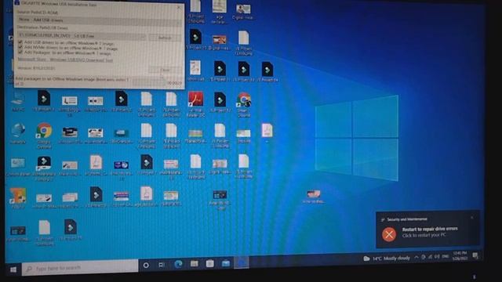Open the Windows Start menu
Viewport: 502px width, 282px height.
13,269
